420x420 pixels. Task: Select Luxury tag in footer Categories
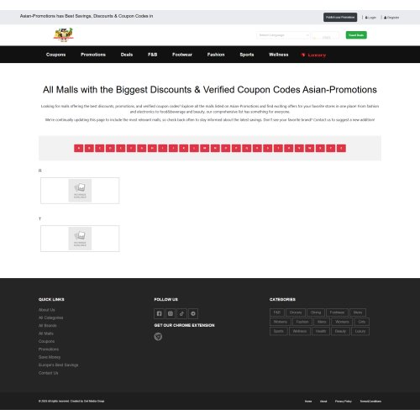(x=360, y=331)
